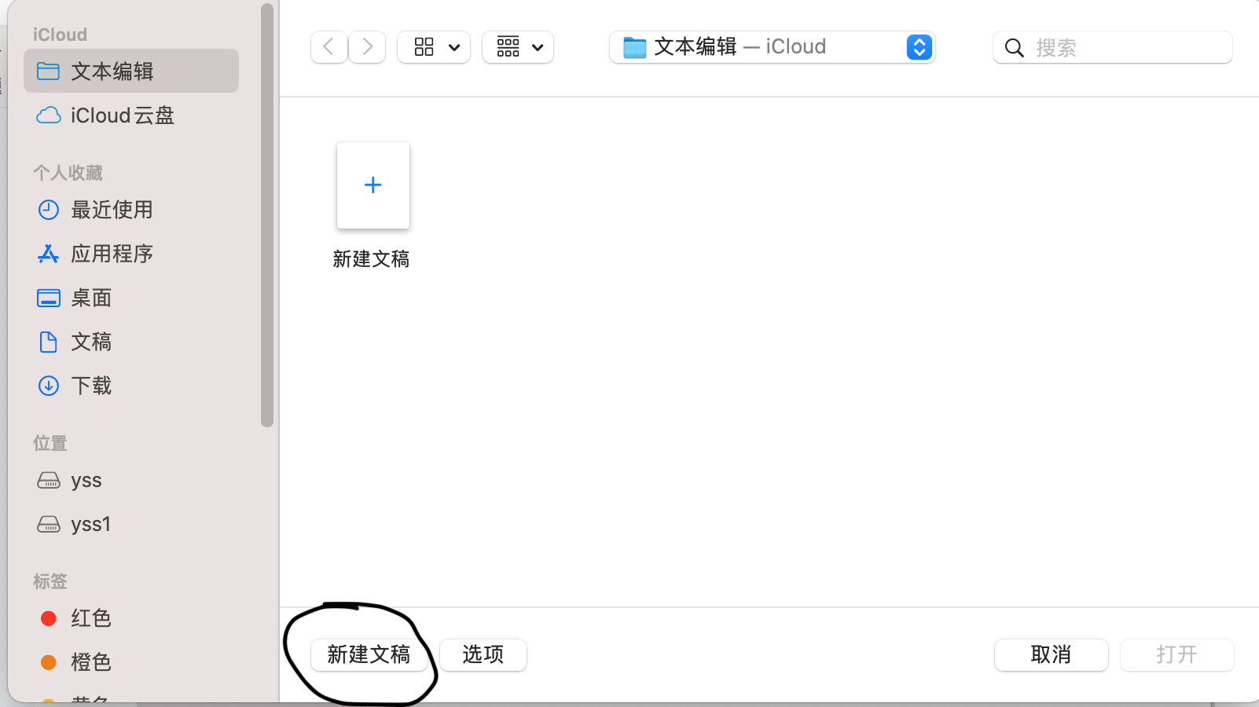The width and height of the screenshot is (1259, 707).
Task: Open the icon view mode dropdown
Action: pyautogui.click(x=434, y=47)
